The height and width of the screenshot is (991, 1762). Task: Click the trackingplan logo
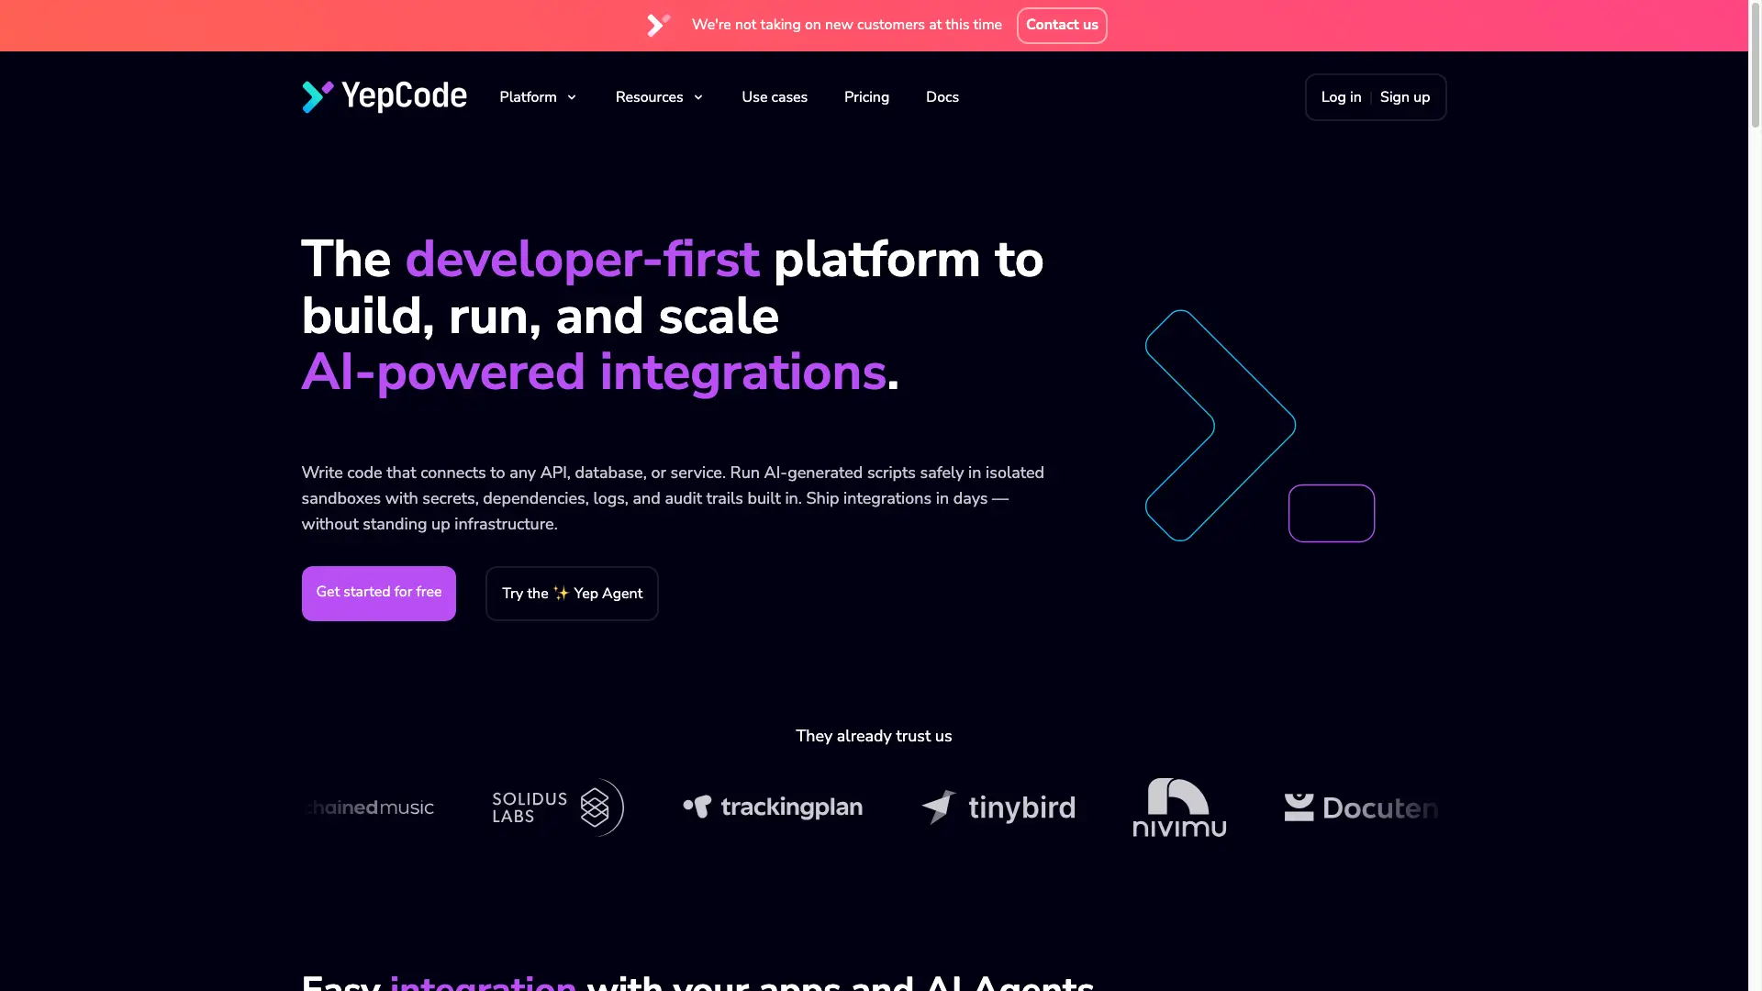coord(773,807)
